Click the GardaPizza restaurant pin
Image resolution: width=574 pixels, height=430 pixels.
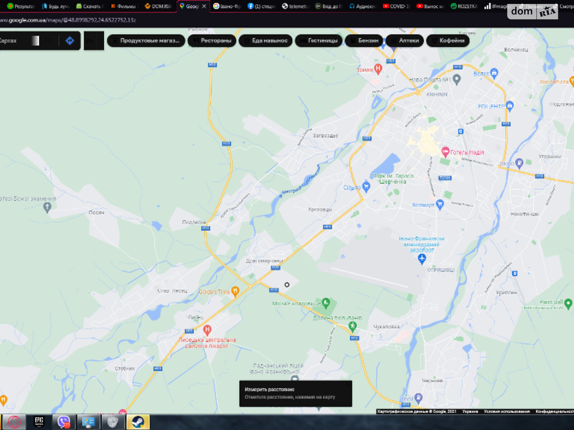tap(571, 81)
